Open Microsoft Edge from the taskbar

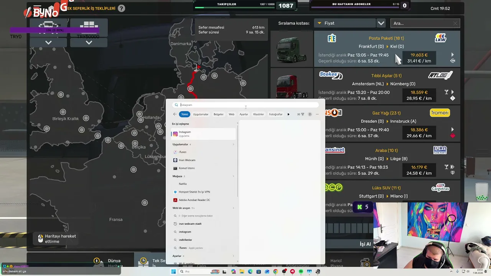(x=250, y=272)
